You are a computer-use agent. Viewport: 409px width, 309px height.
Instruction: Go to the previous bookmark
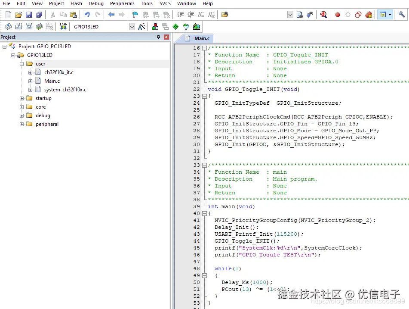tap(145, 15)
